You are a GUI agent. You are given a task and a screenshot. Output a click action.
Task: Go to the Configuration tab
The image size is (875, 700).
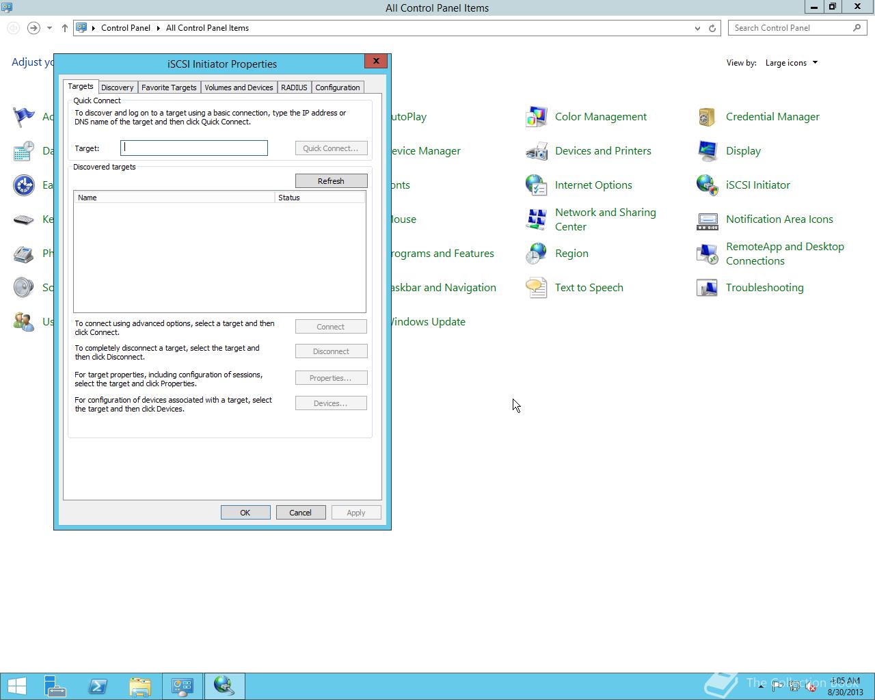pyautogui.click(x=338, y=87)
